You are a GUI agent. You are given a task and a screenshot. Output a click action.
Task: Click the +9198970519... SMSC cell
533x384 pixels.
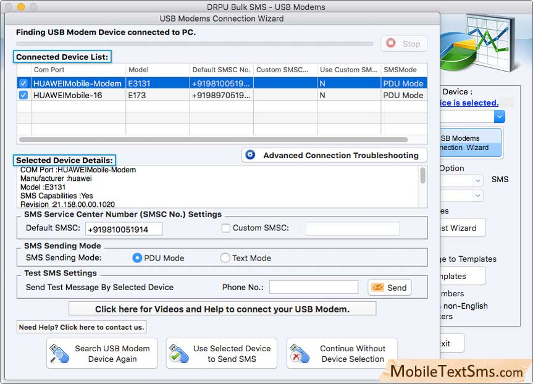pos(221,95)
